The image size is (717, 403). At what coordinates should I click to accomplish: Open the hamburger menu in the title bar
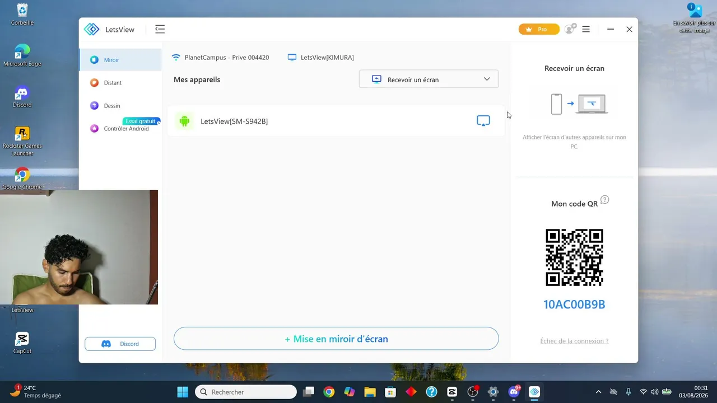tap(586, 29)
